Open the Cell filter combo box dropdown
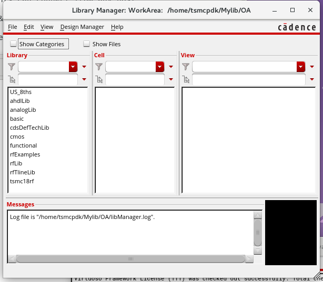The image size is (323, 282). point(160,67)
